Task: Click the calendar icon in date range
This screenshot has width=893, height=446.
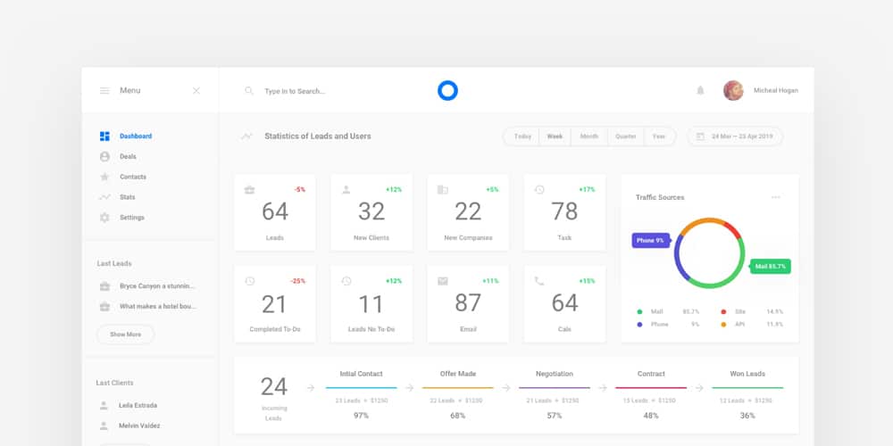Action: 700,136
